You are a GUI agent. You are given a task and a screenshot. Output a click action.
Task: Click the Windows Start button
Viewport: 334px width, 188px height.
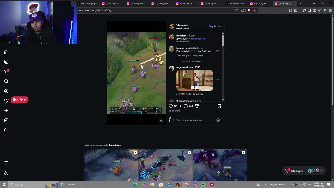[x=4, y=185]
